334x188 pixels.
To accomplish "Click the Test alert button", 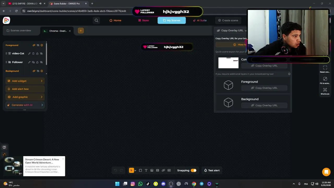I will click(212, 171).
